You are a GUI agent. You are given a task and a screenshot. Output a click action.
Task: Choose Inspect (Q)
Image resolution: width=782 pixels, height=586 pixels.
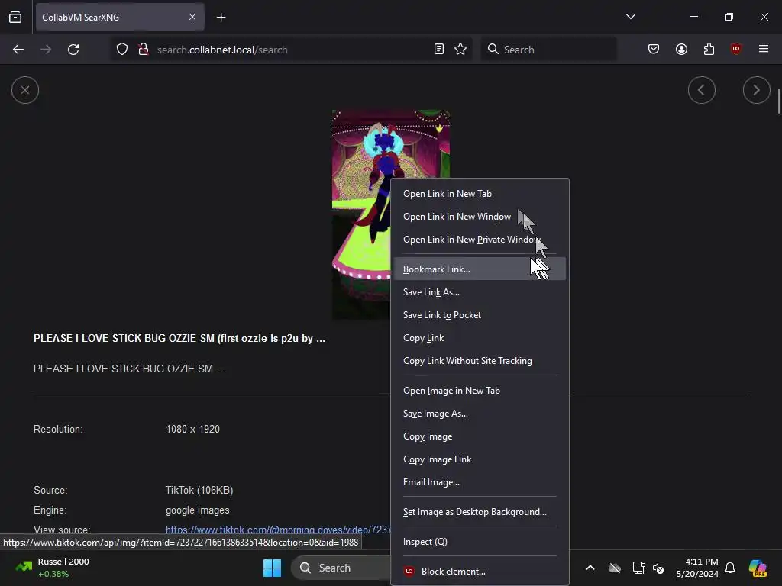tap(480, 542)
